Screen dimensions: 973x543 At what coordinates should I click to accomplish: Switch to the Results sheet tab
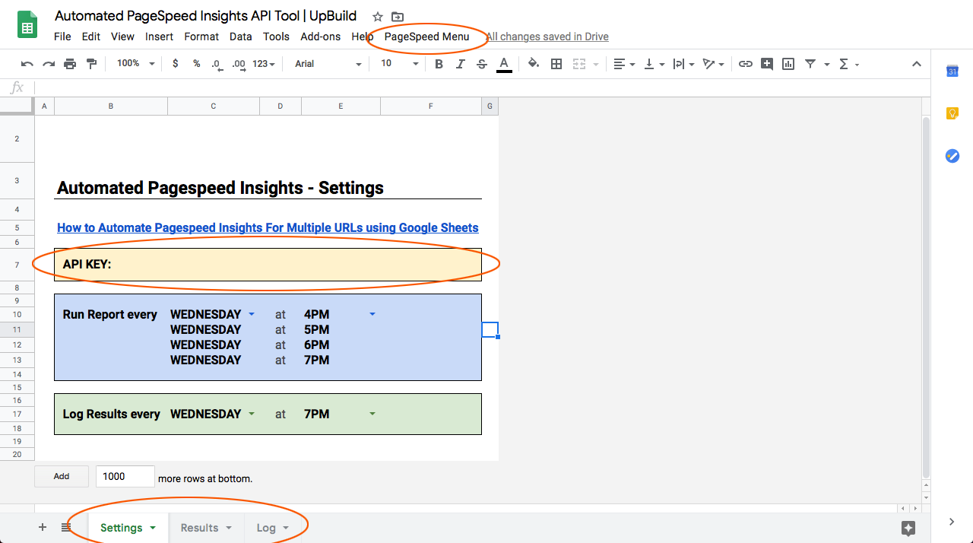click(x=200, y=528)
